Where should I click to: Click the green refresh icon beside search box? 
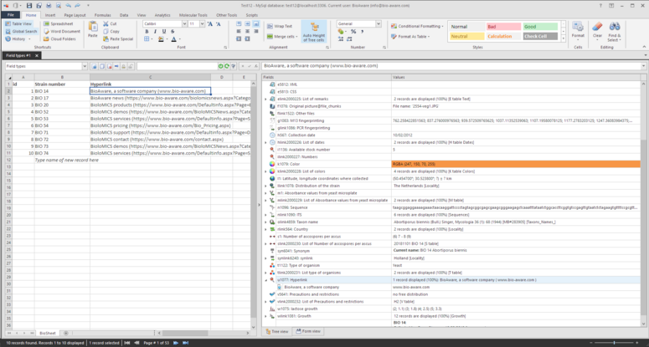point(227,66)
